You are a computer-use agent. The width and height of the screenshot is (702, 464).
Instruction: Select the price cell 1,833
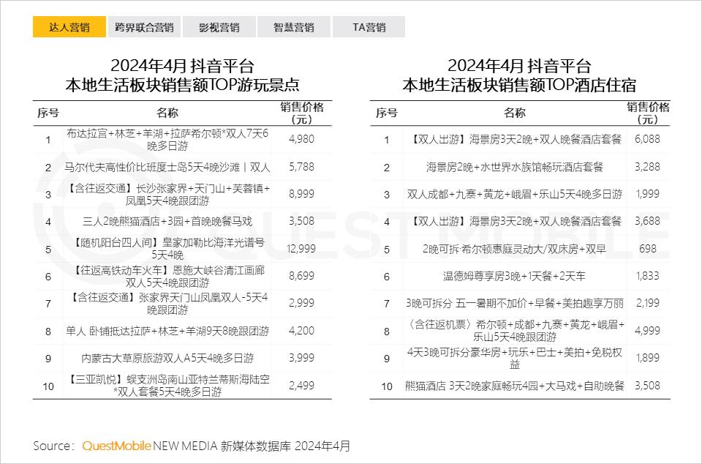647,276
